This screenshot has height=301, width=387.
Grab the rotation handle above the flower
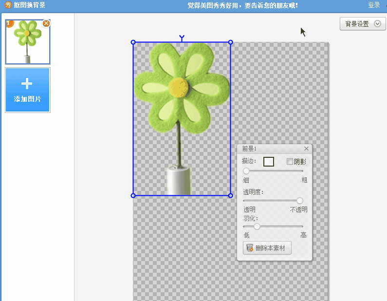(x=182, y=38)
